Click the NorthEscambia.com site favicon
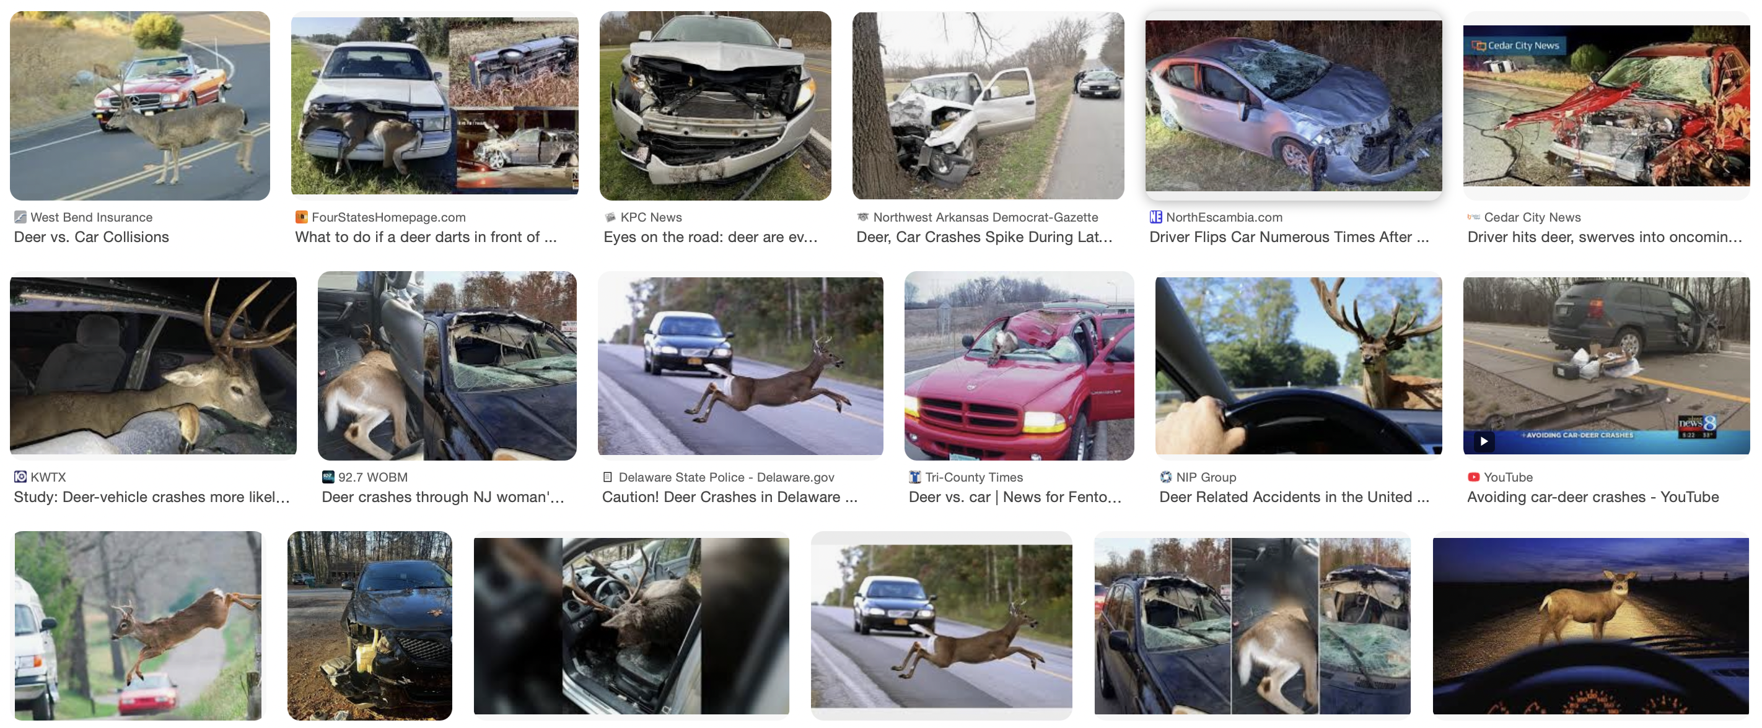This screenshot has height=728, width=1762. (1156, 217)
